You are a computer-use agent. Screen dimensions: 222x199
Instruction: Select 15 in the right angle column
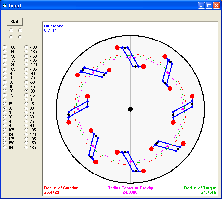[29, 104]
